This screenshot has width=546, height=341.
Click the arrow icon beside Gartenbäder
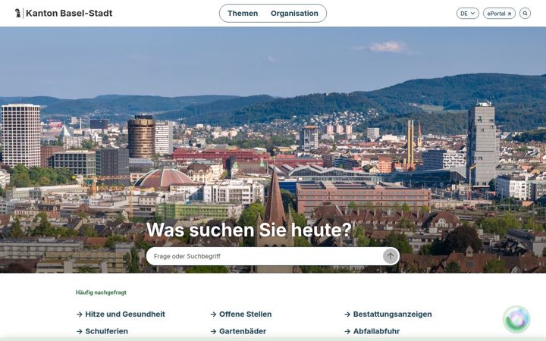[213, 331]
